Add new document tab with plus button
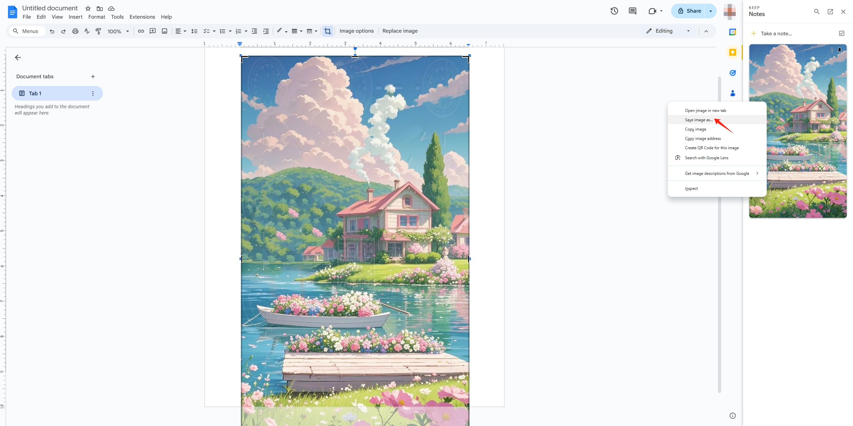This screenshot has height=426, width=853. (x=93, y=76)
